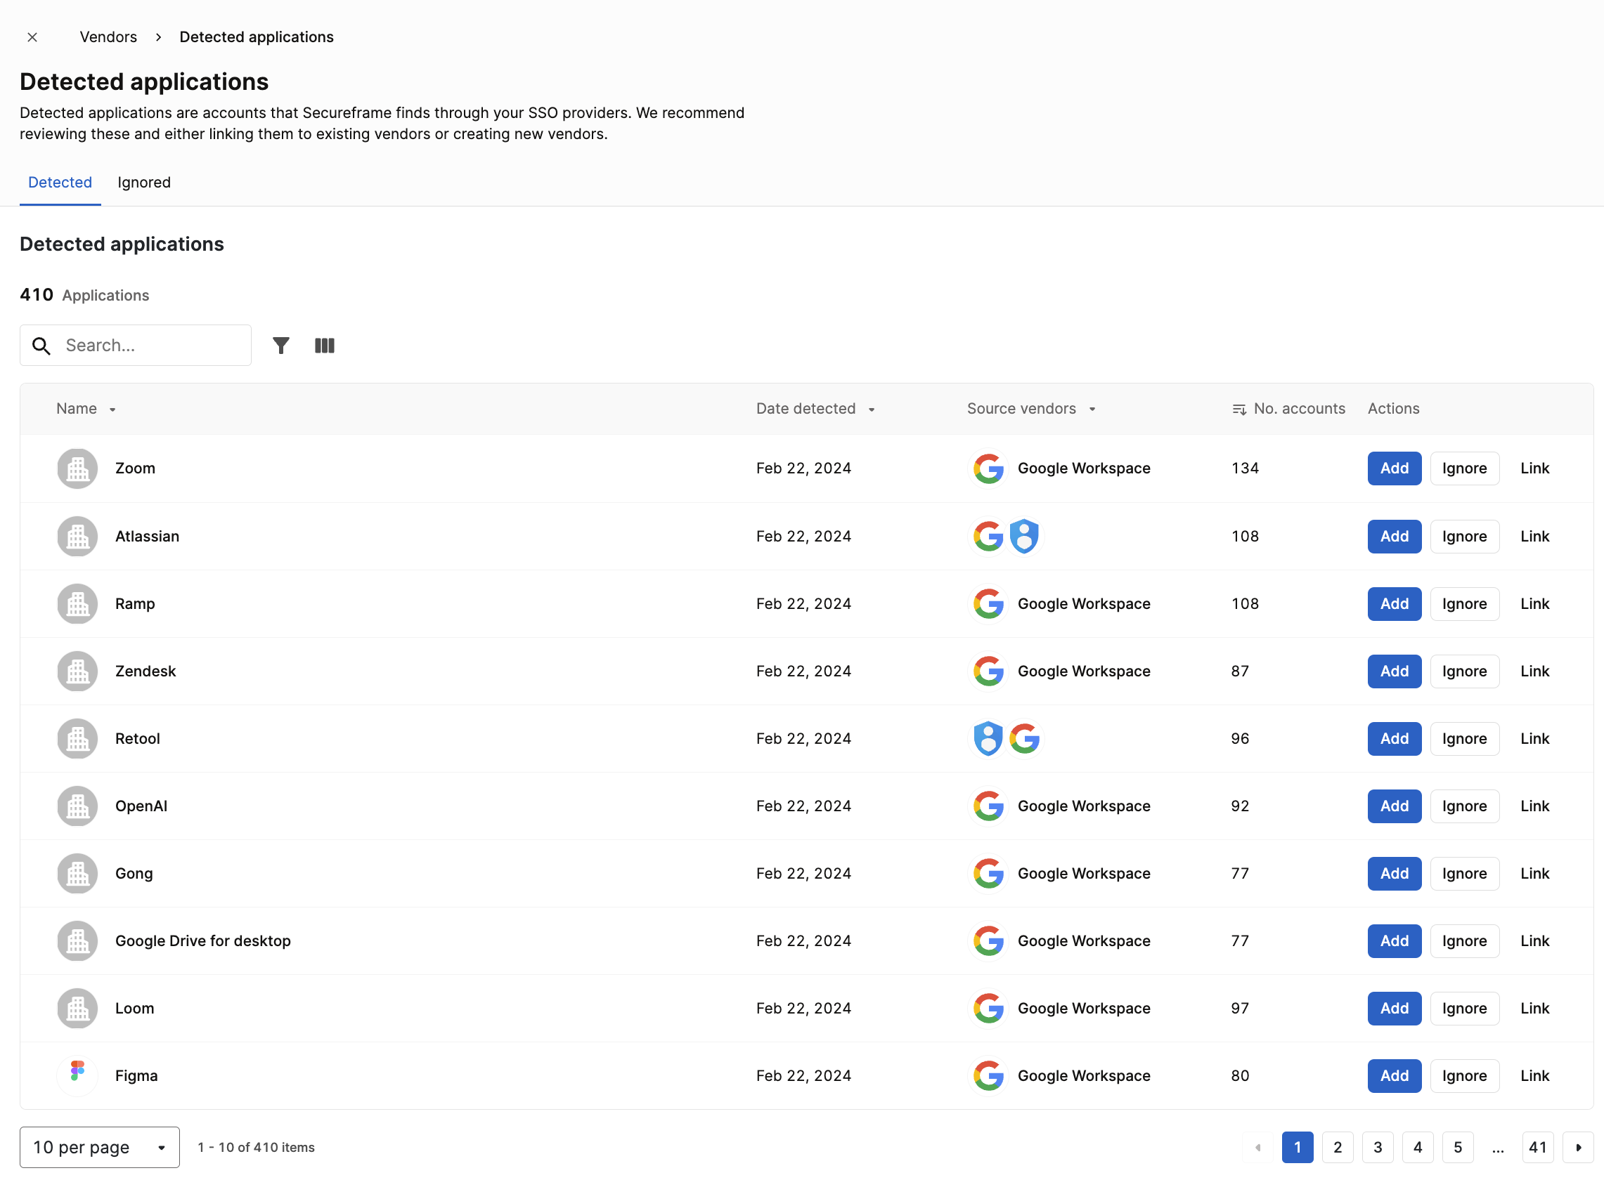Click the Atlassian building avatar icon
The width and height of the screenshot is (1604, 1180).
click(x=77, y=537)
